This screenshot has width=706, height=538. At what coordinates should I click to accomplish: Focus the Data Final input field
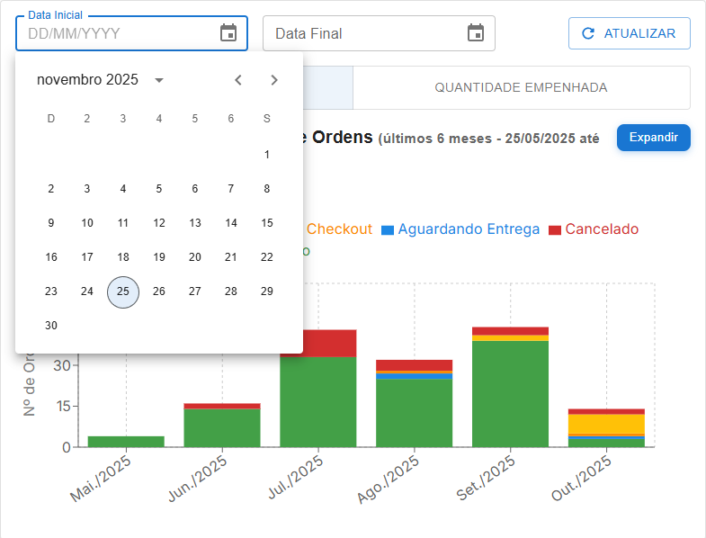click(x=379, y=33)
